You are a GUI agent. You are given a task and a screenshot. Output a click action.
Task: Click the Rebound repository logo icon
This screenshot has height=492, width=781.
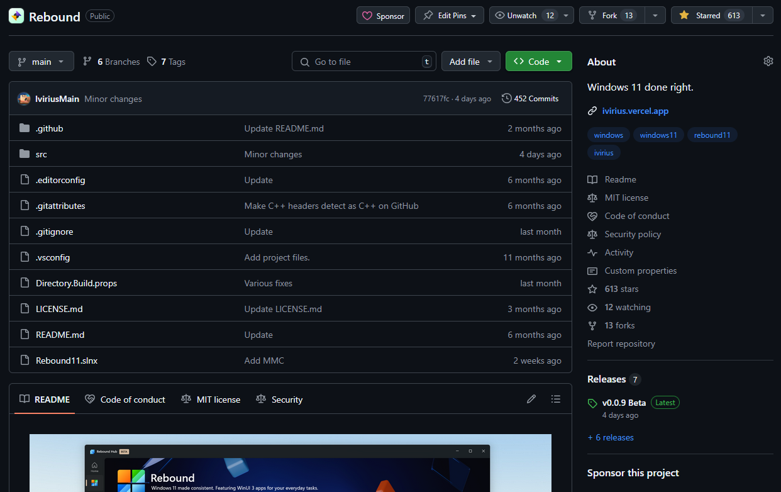[x=16, y=16]
